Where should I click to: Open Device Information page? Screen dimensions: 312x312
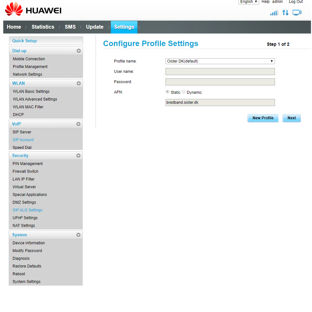[x=29, y=243]
